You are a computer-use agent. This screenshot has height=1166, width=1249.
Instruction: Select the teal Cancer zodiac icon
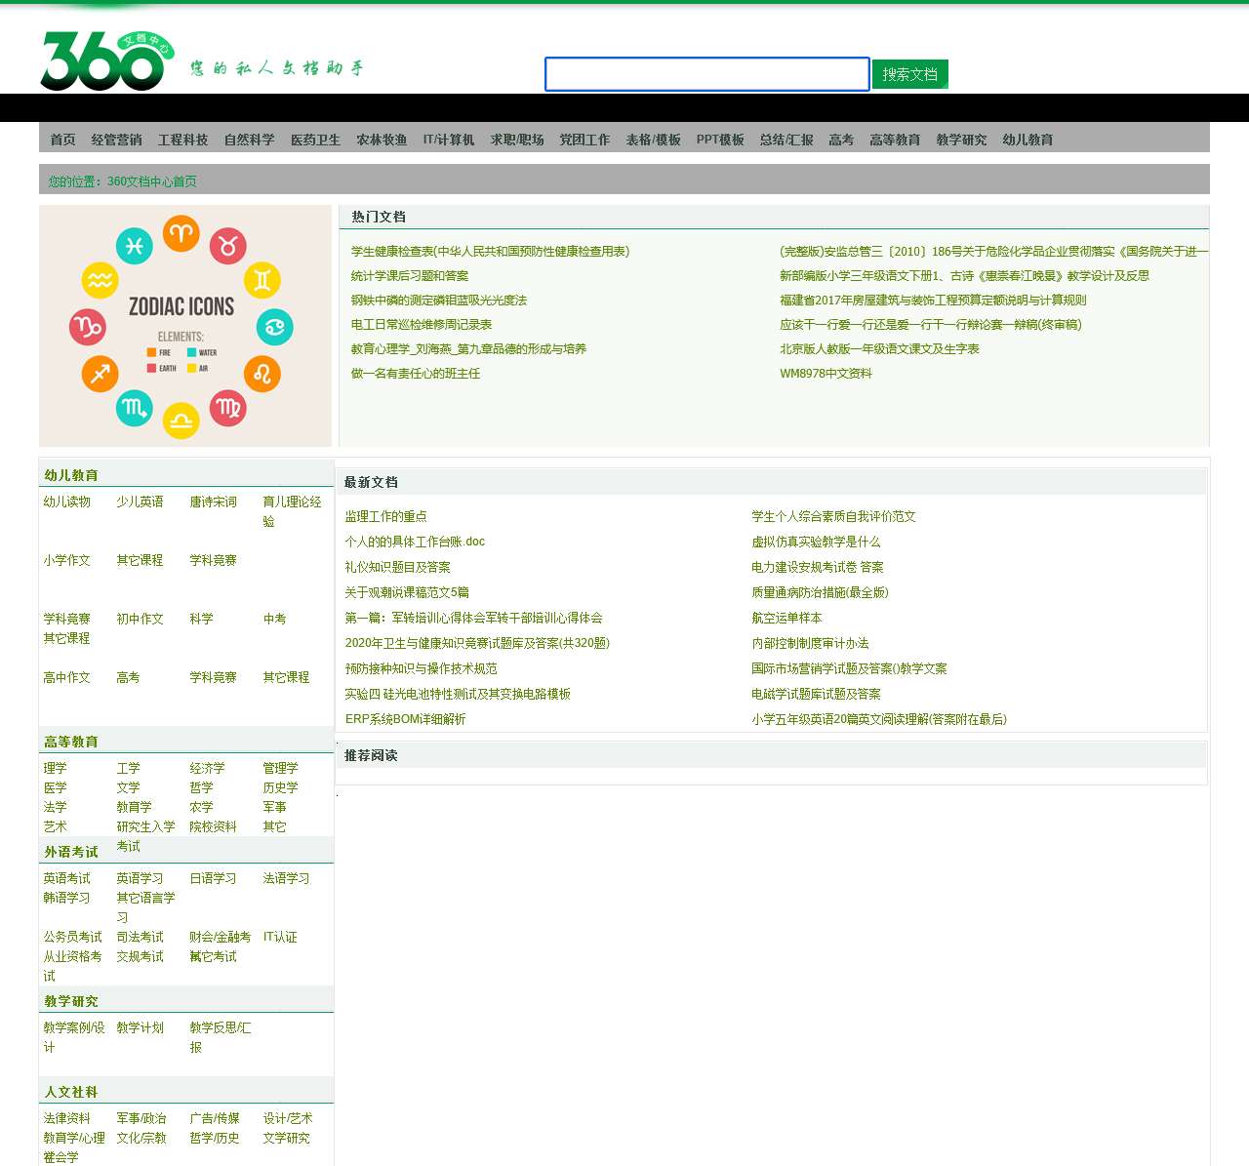point(274,327)
